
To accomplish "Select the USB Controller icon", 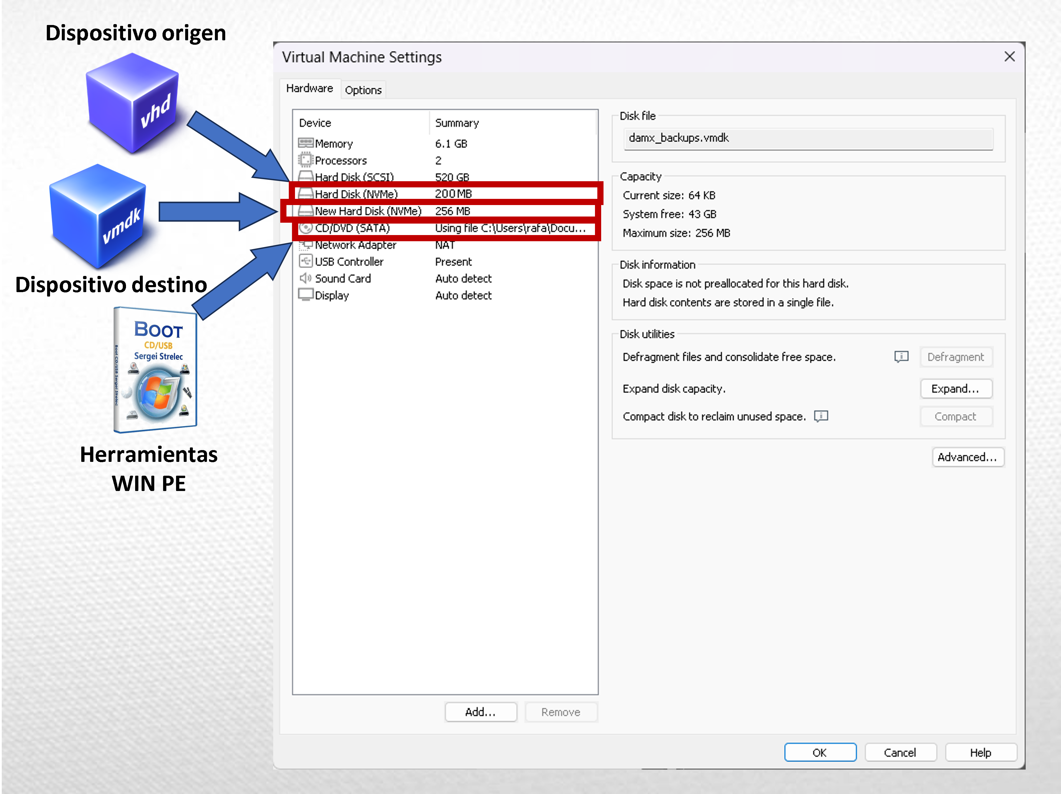I will click(306, 261).
